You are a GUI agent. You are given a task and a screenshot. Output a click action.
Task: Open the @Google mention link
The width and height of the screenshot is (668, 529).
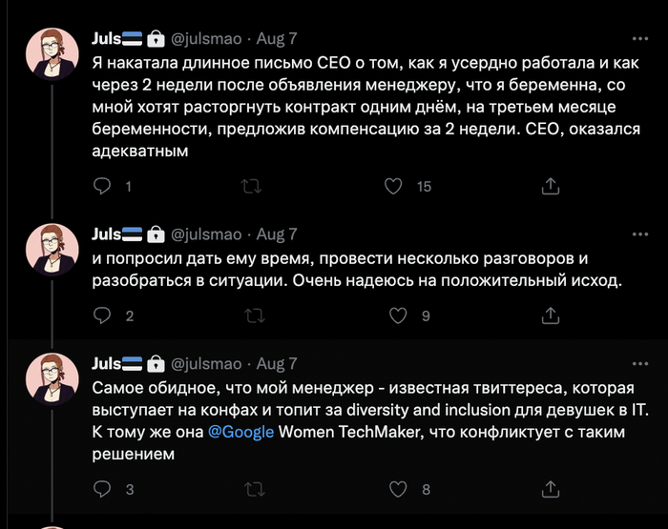click(240, 431)
